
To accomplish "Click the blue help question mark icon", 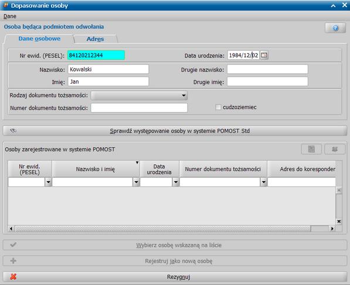I will click(x=335, y=28).
